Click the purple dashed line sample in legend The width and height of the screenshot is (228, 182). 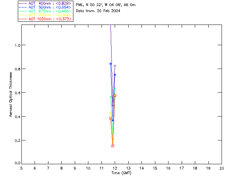(x=22, y=3)
